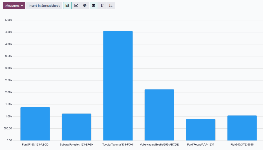Click the Subaru/Forester/123-EFGH axis label
This screenshot has width=263, height=150.
tap(76, 145)
